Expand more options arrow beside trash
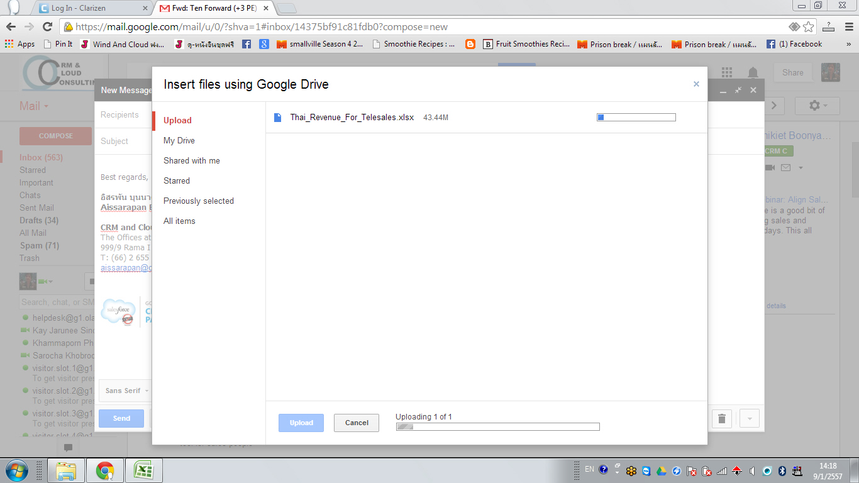The width and height of the screenshot is (859, 483). coord(750,418)
